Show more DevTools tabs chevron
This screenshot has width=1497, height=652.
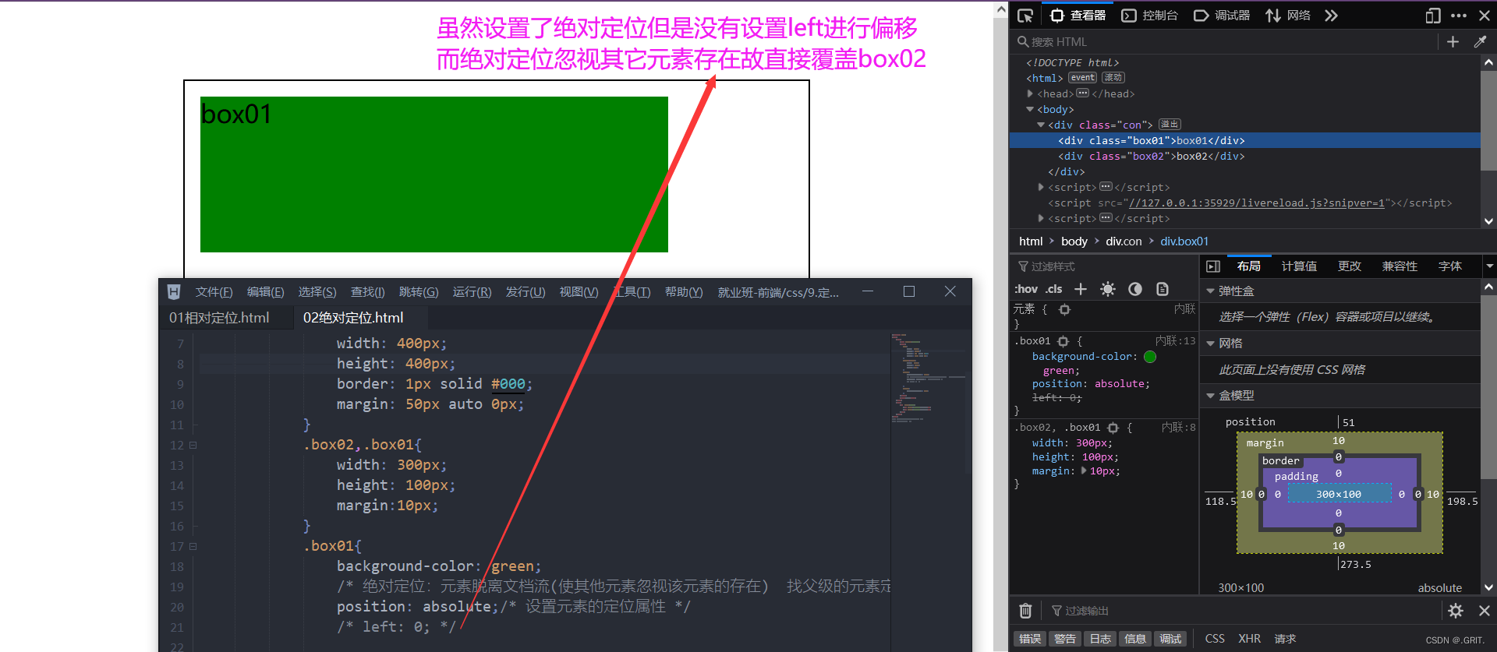(1331, 16)
